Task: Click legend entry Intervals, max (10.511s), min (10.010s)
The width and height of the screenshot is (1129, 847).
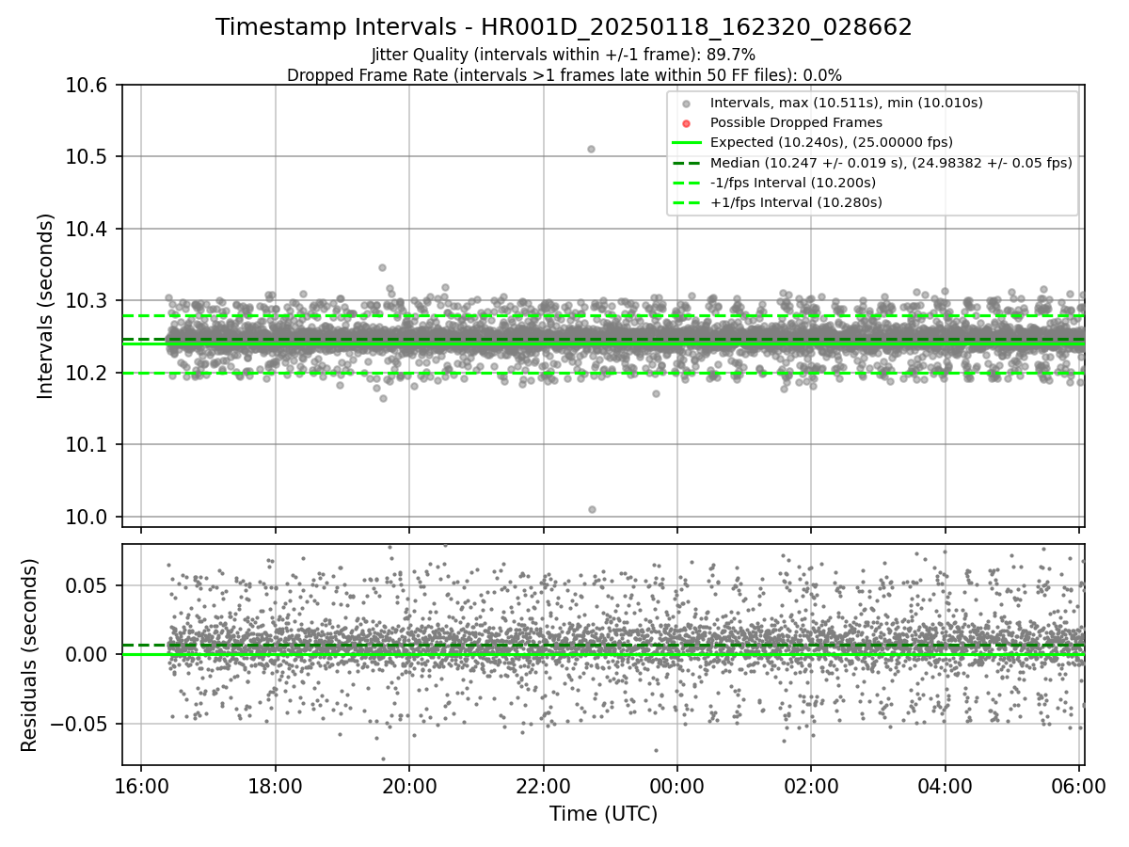Action: pos(847,103)
